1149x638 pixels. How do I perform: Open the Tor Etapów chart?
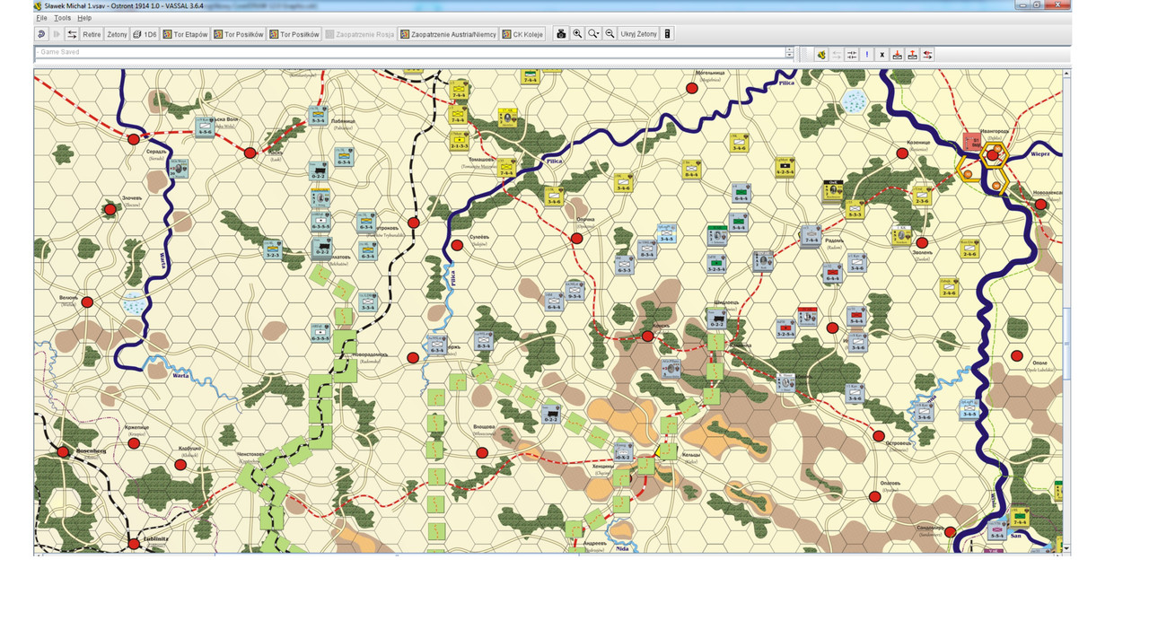pyautogui.click(x=185, y=34)
